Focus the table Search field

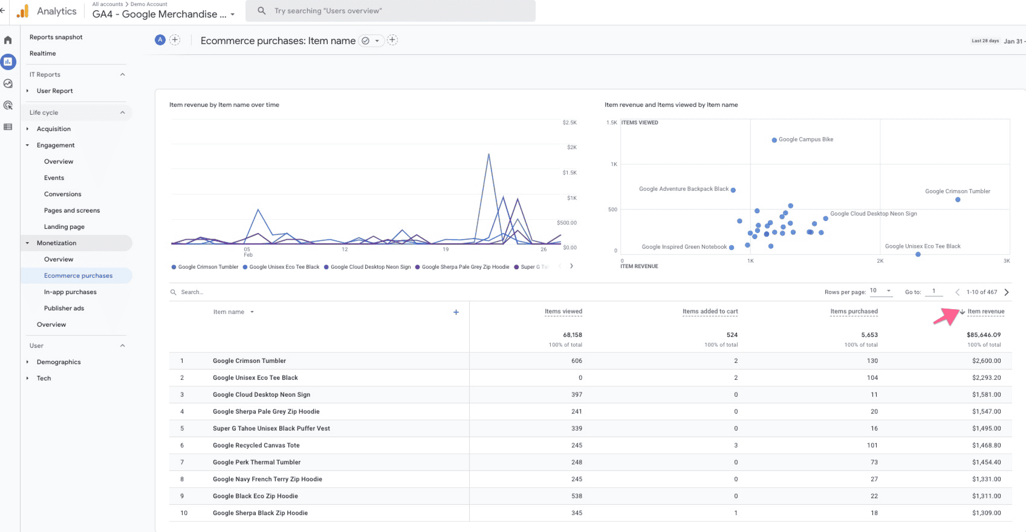pos(192,292)
